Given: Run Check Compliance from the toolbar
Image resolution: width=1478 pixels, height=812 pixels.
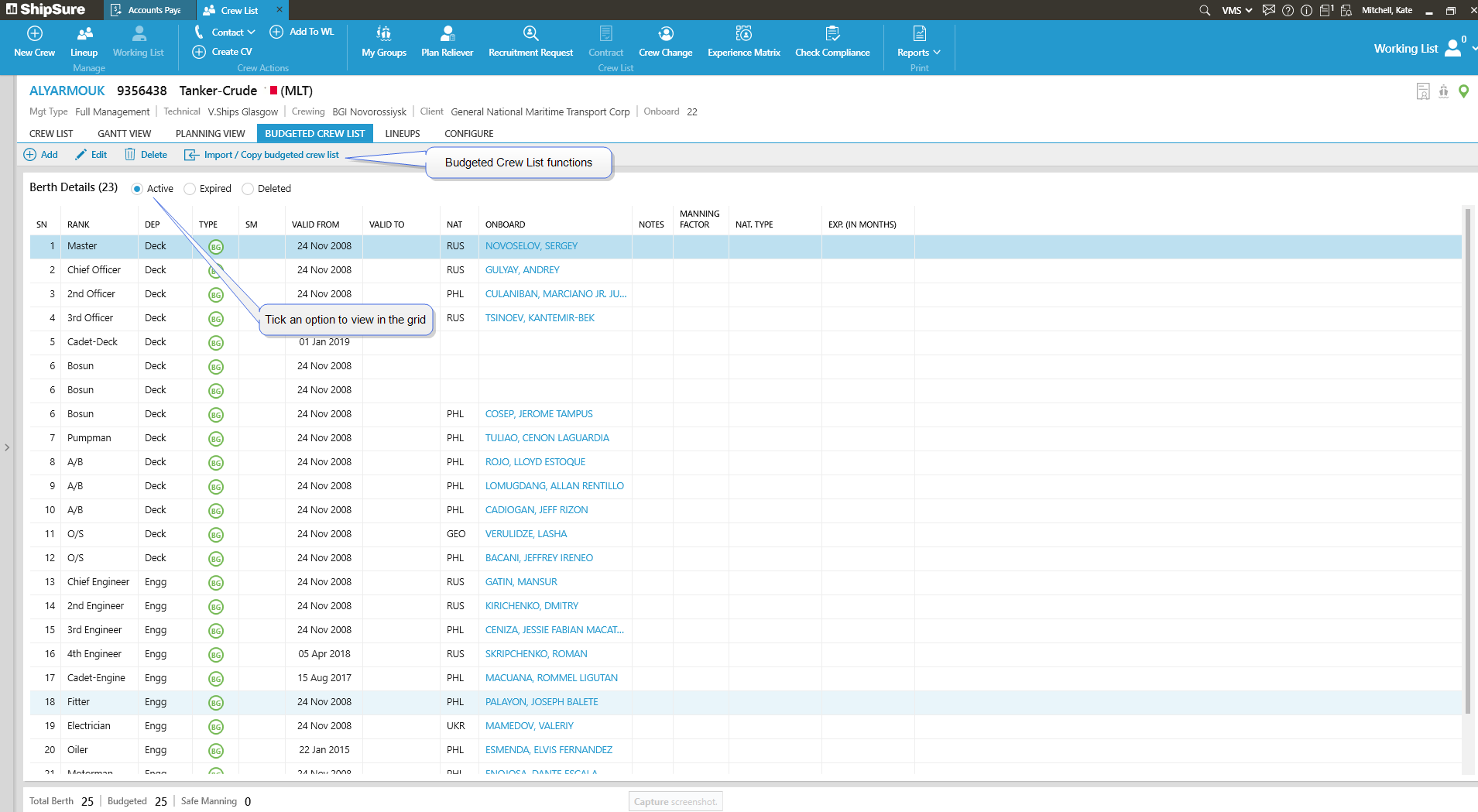Looking at the screenshot, I should [832, 34].
